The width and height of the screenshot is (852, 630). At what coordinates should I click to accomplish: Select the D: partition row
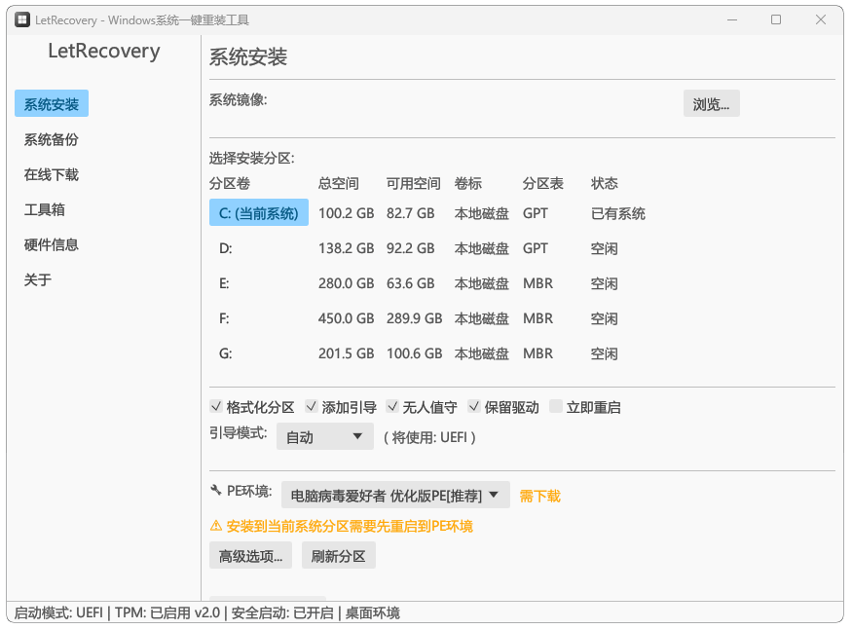coord(226,248)
